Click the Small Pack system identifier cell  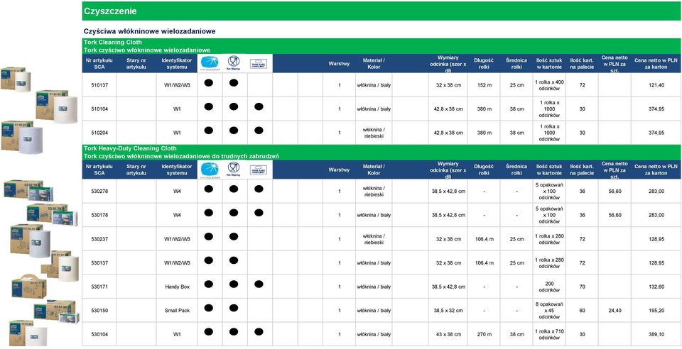pyautogui.click(x=177, y=311)
